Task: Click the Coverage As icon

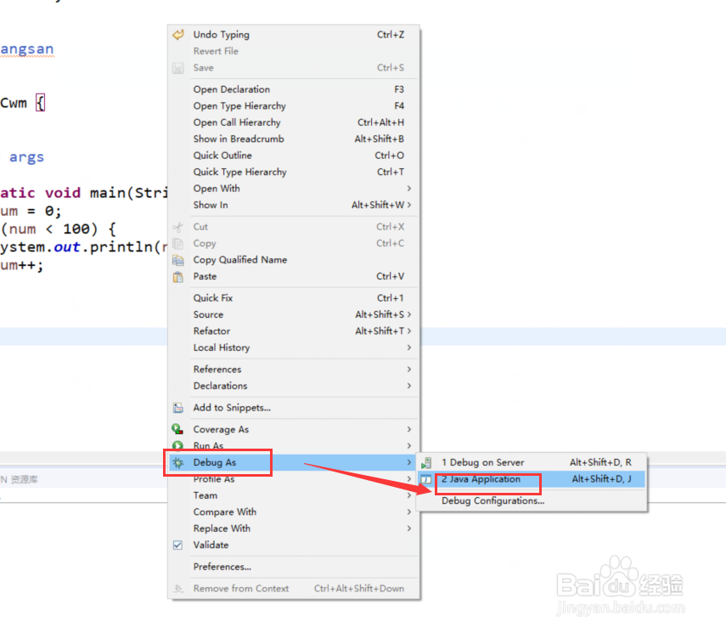Action: 177,430
